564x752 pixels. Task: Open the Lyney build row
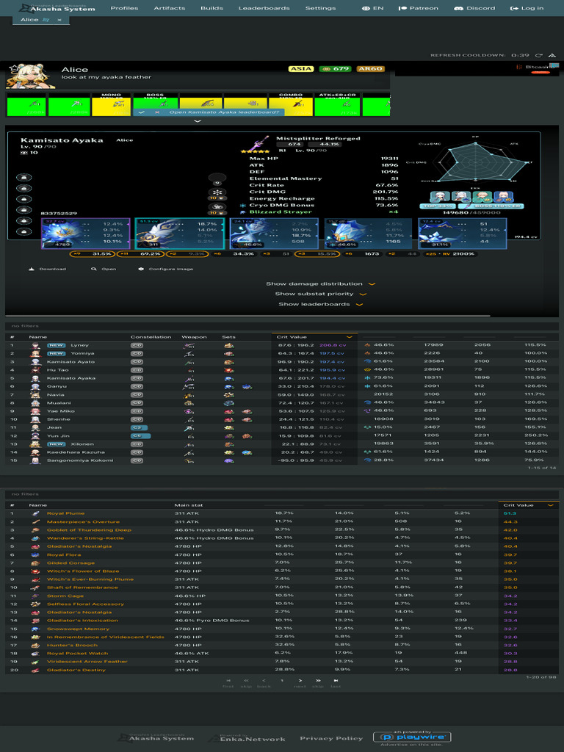pos(281,345)
